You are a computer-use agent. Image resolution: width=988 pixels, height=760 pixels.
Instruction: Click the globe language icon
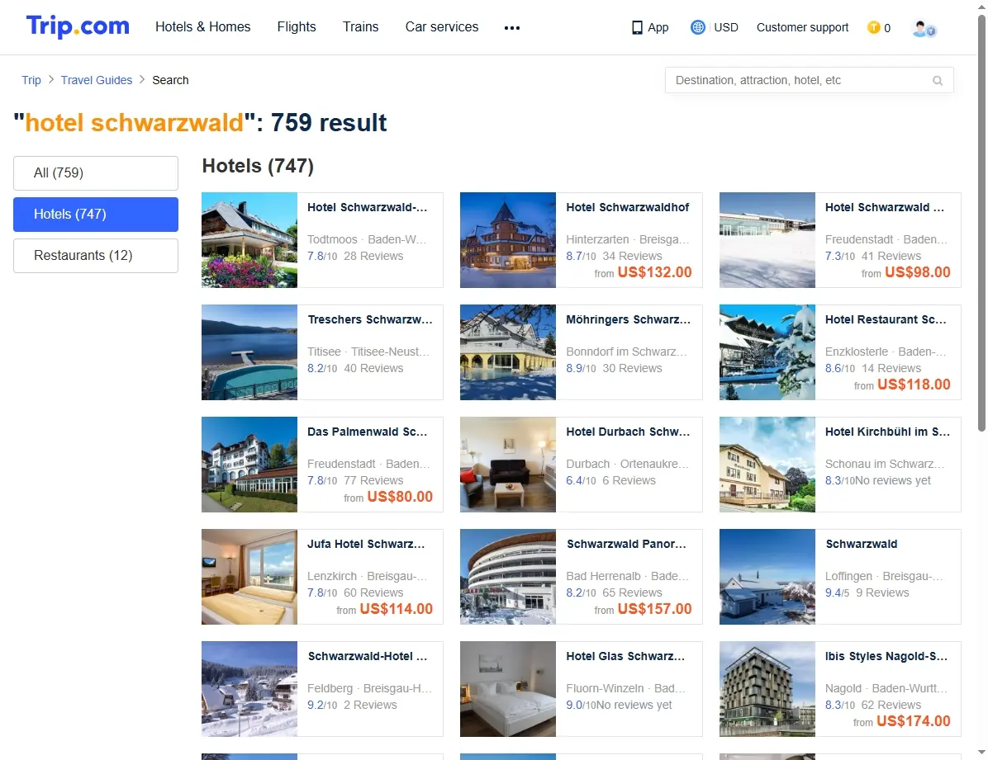[x=697, y=27]
